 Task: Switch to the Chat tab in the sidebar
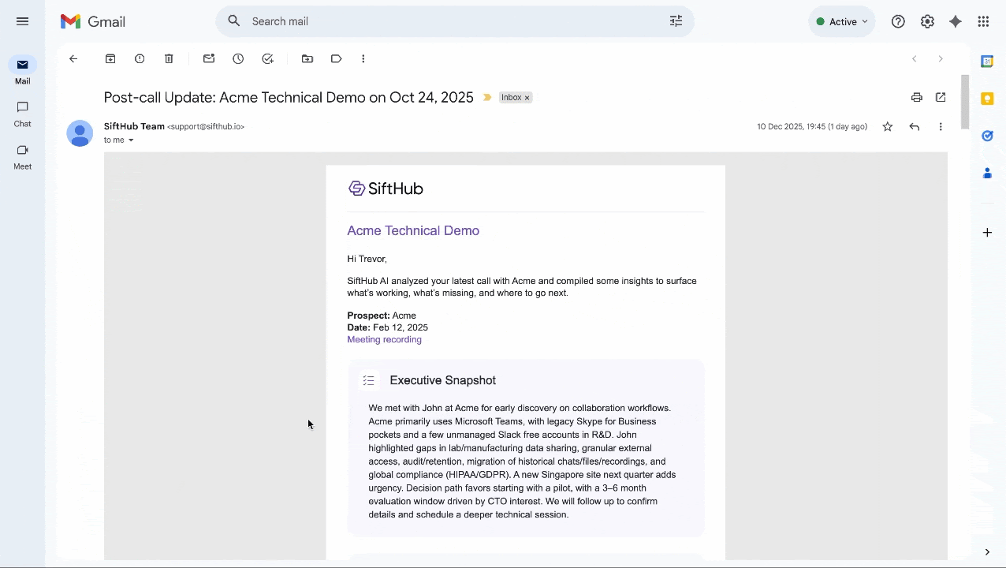(22, 114)
